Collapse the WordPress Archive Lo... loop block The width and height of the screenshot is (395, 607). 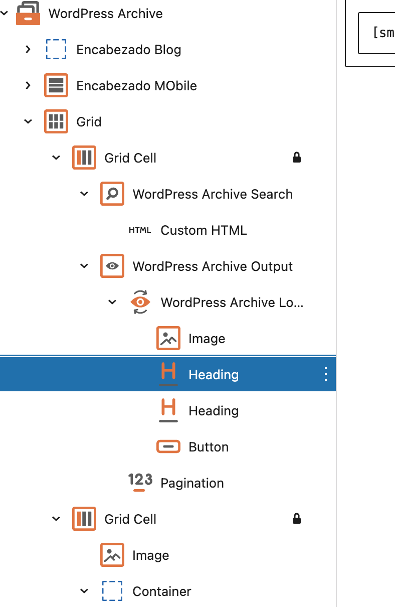click(x=112, y=302)
